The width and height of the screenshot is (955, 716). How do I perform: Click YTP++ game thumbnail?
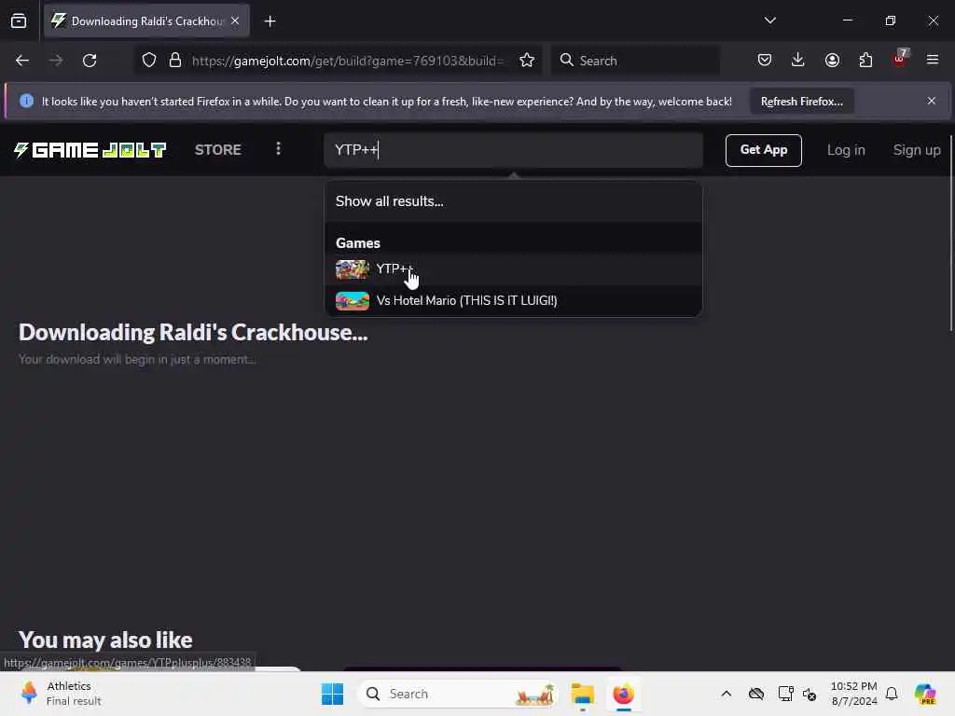pos(352,268)
